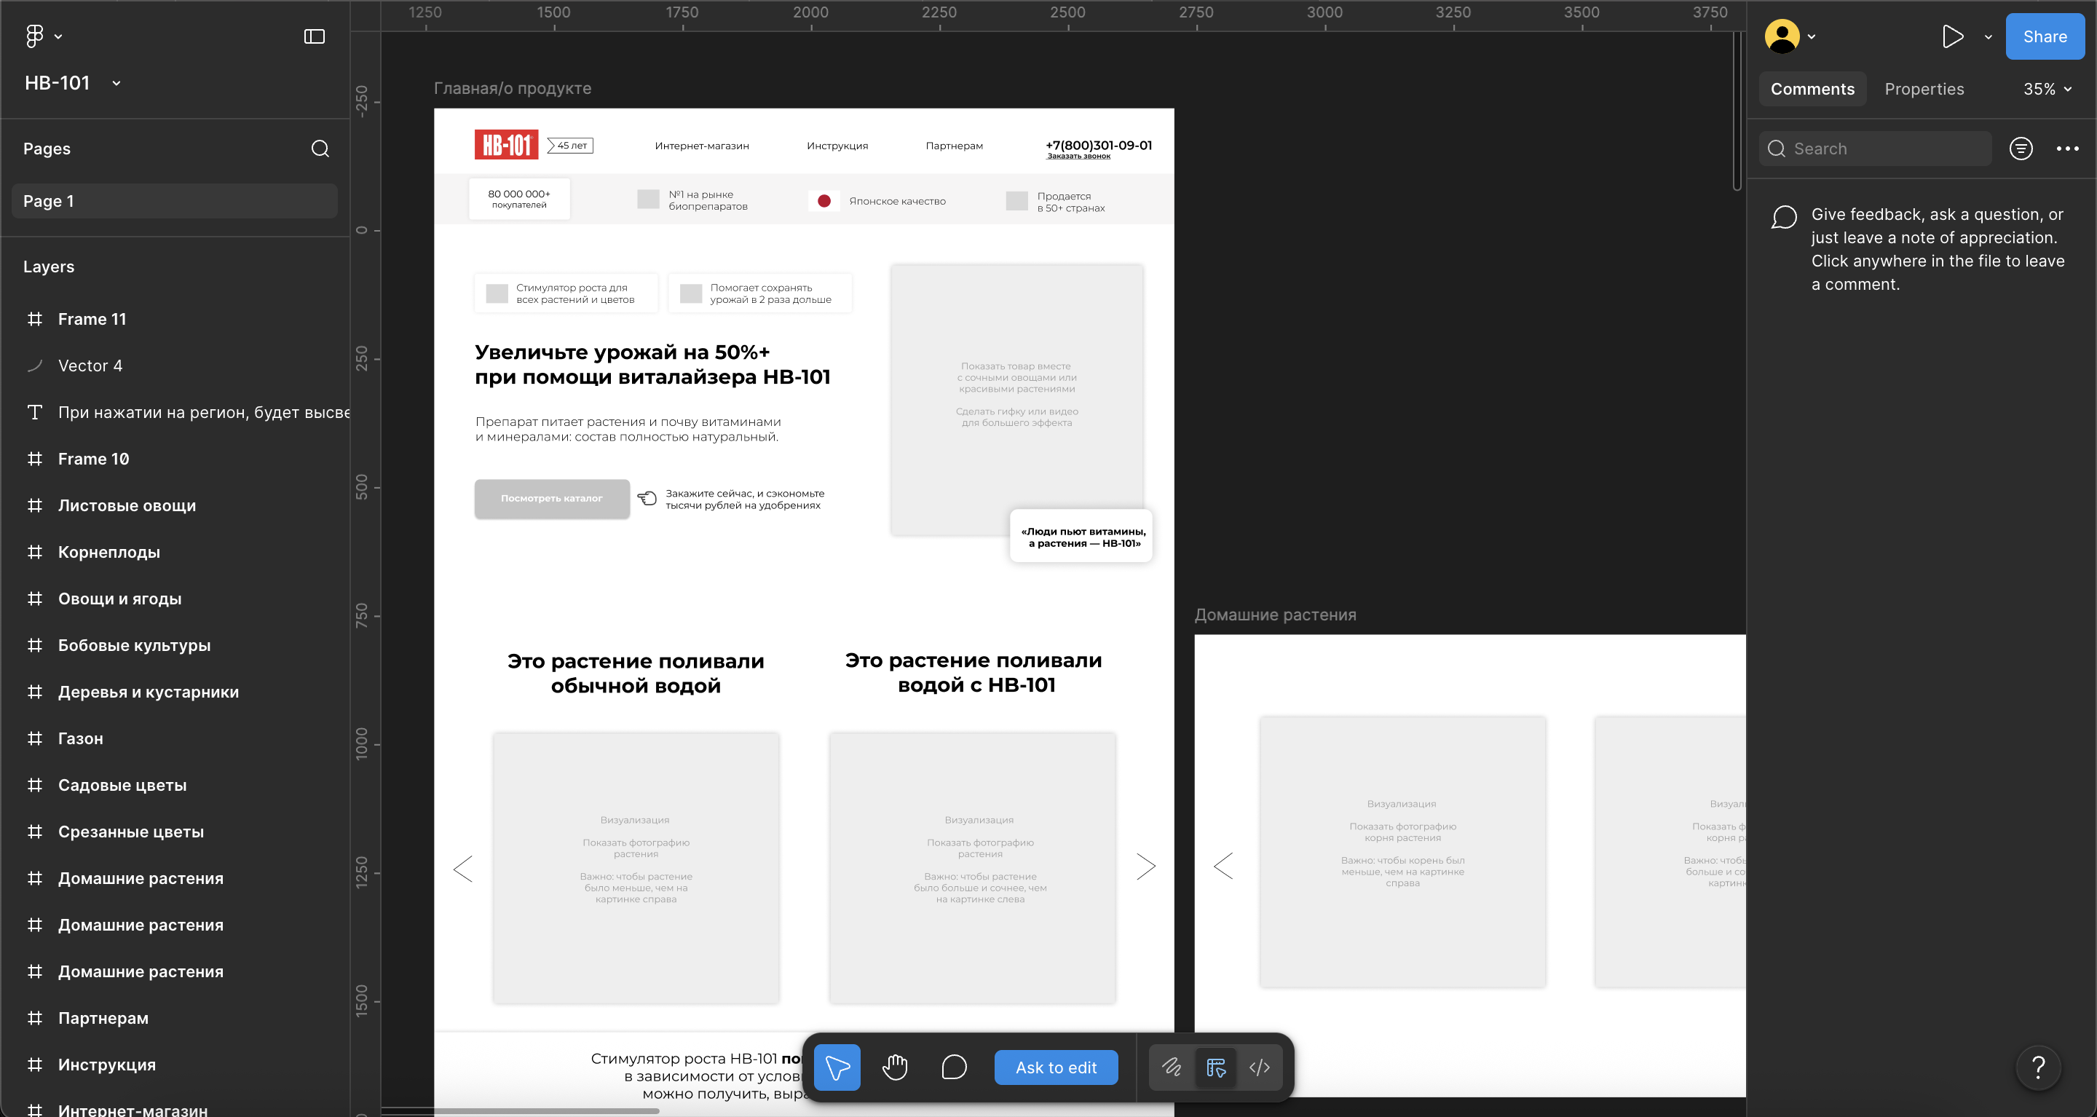Screen dimensions: 2097x1117
Task: Select the Главная/о продукте frame label
Action: (513, 88)
